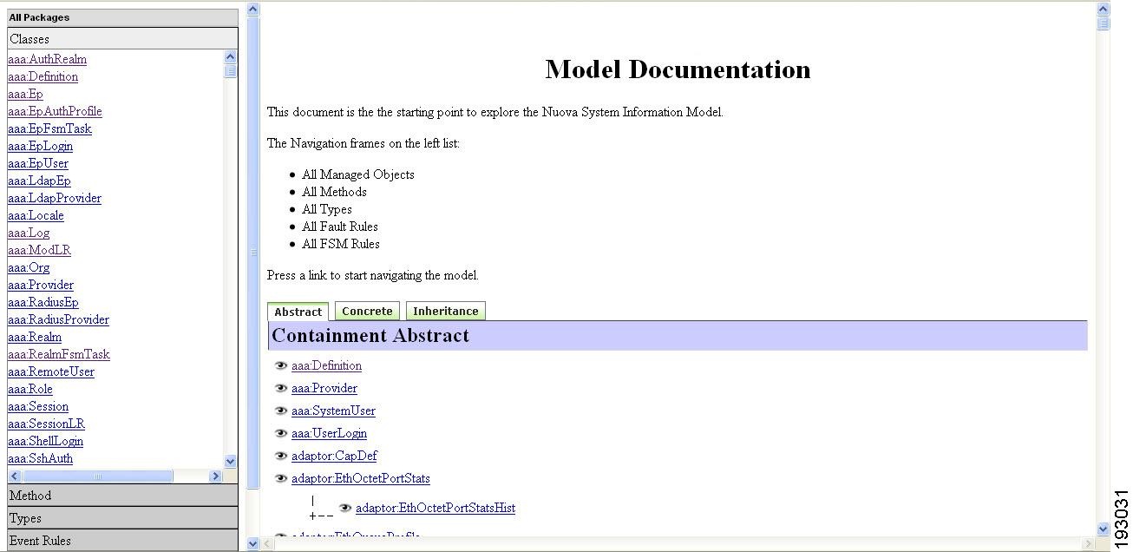Image resolution: width=1133 pixels, height=552 pixels.
Task: Follow aaa:Provider link in Containment Abstract
Action: pyautogui.click(x=324, y=388)
